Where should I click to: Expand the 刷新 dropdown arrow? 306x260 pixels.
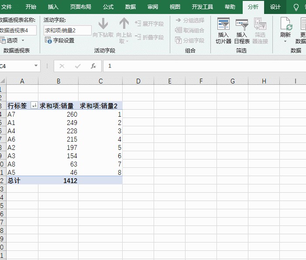[285, 41]
